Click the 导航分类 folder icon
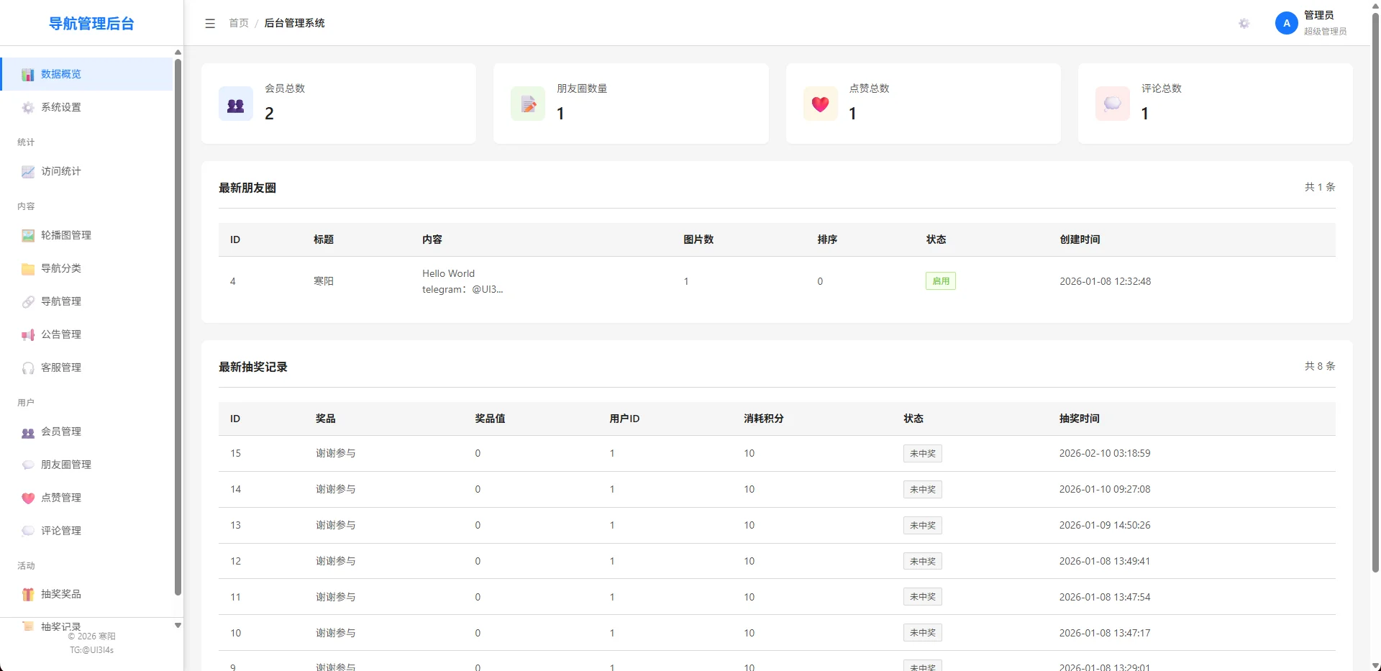This screenshot has width=1381, height=671. pos(28,269)
